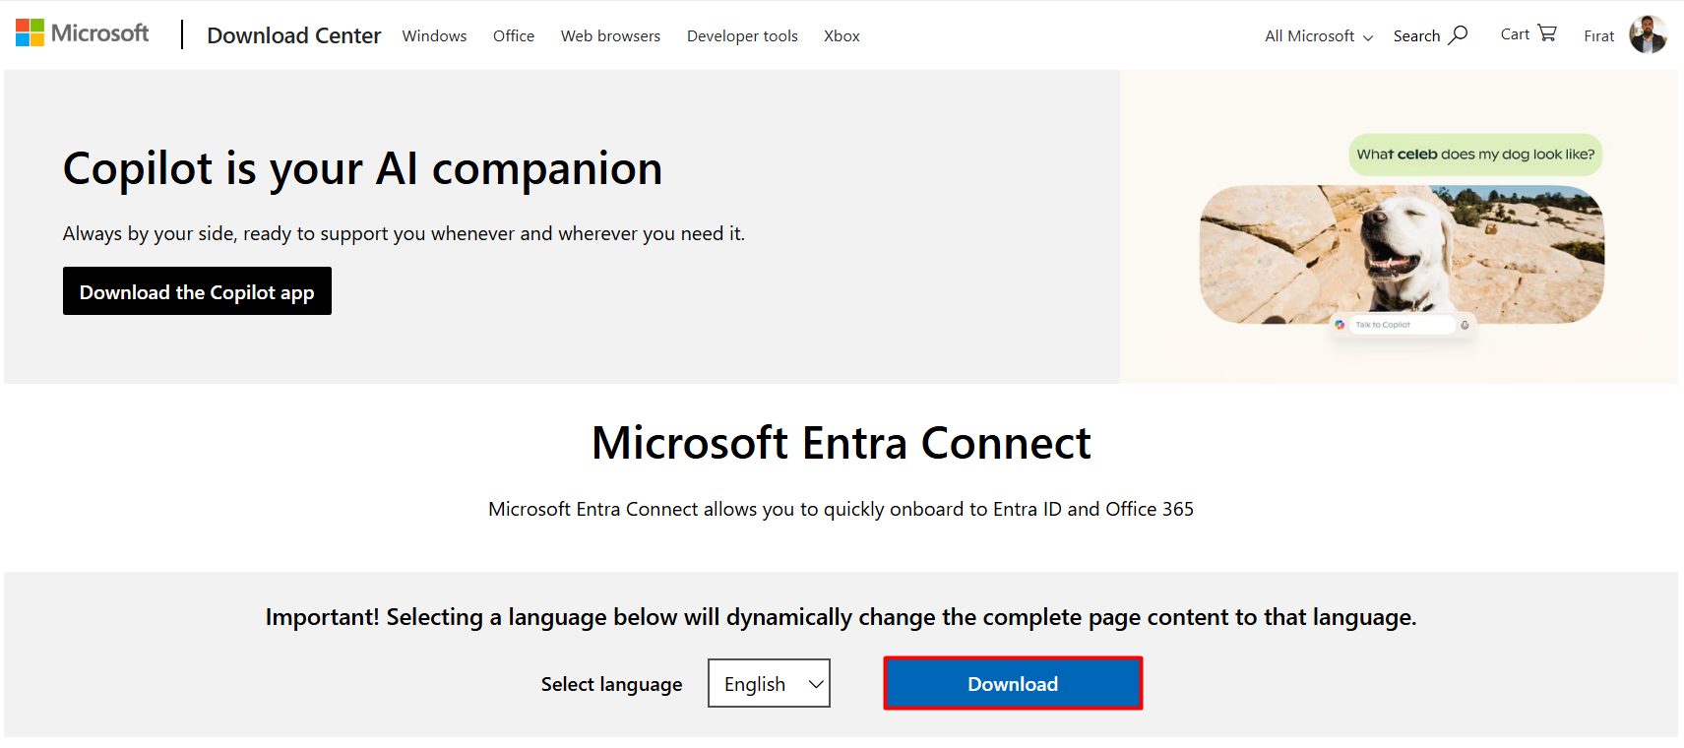1684x748 pixels.
Task: Click the blue Download button
Action: click(1013, 683)
